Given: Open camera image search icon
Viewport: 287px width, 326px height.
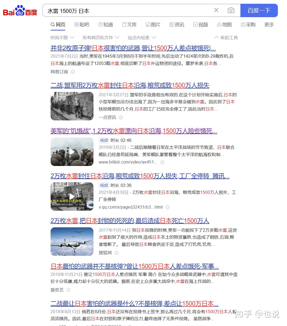Looking at the screenshot, I should [x=231, y=10].
